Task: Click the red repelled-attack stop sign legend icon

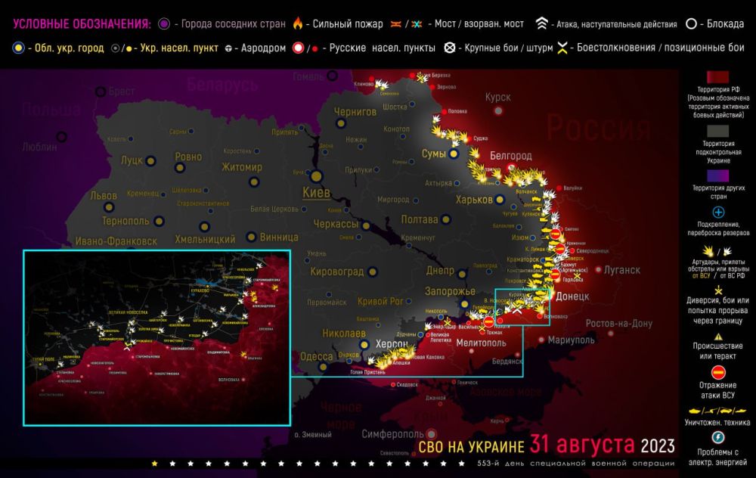Action: pyautogui.click(x=718, y=372)
